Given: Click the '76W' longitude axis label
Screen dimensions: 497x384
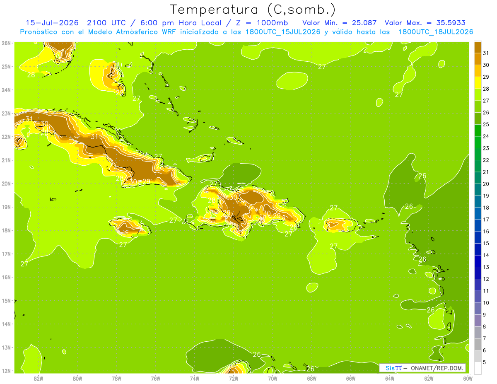Looking at the screenshot, I should tap(156, 378).
